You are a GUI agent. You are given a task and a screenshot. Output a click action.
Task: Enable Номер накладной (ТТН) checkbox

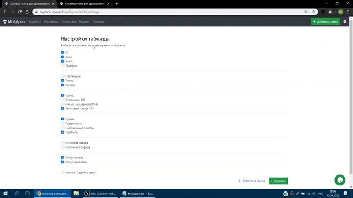(62, 104)
